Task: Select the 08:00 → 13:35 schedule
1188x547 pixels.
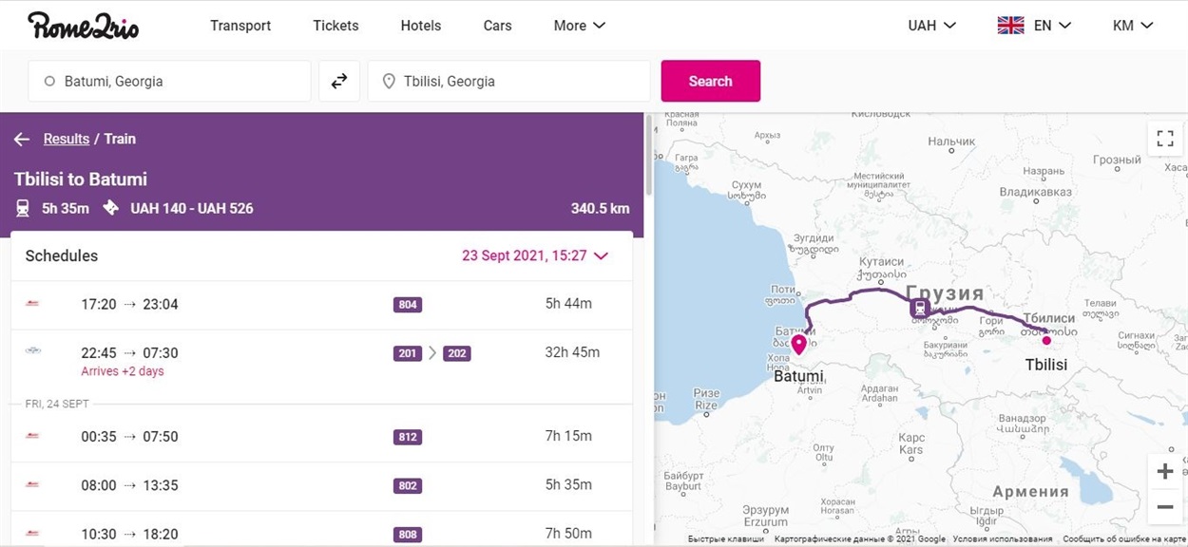Action: pos(321,485)
